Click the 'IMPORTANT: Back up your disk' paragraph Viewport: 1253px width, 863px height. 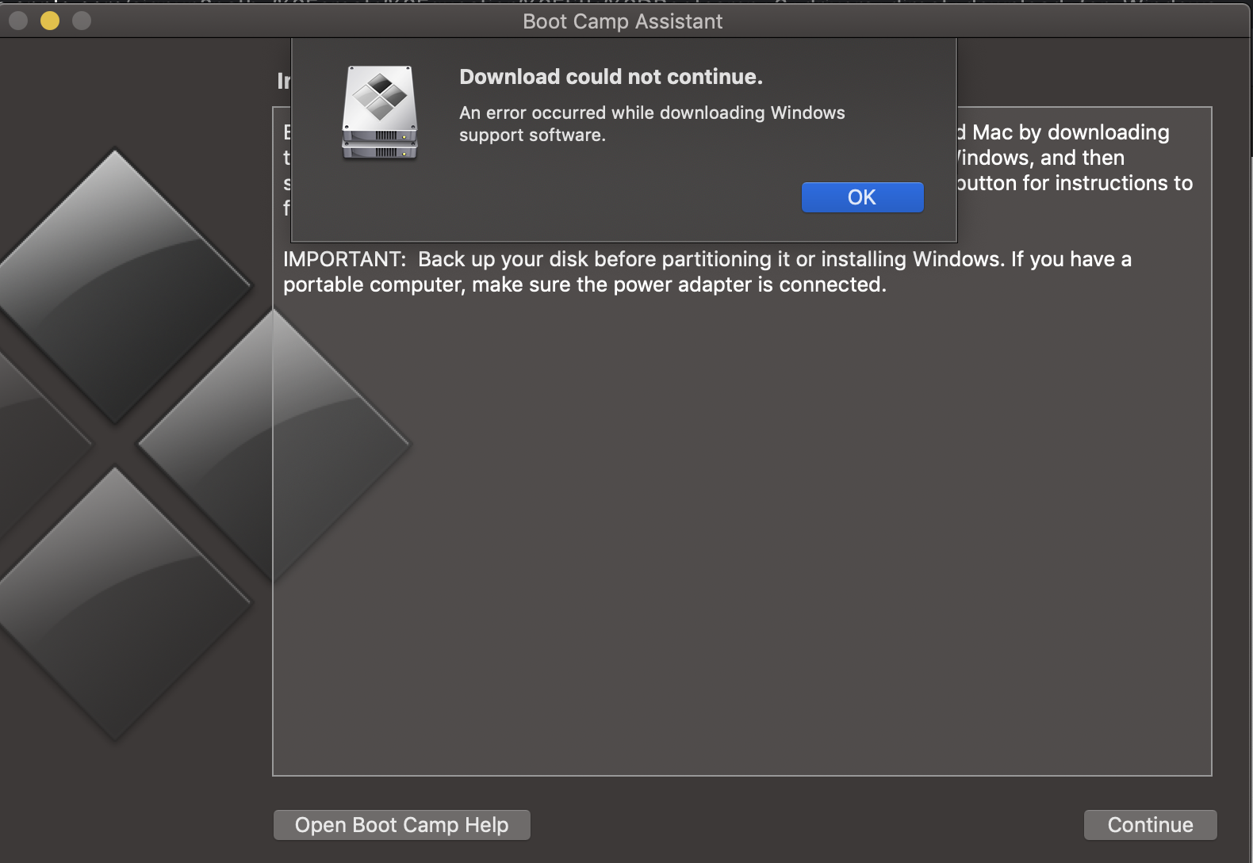[707, 272]
